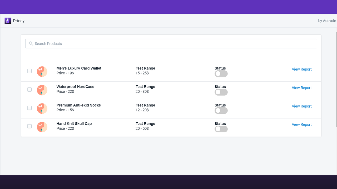Click the Pricey app name

pyautogui.click(x=19, y=21)
